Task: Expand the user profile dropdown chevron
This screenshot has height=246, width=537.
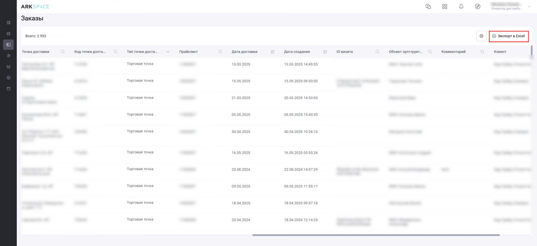Action: coord(529,6)
